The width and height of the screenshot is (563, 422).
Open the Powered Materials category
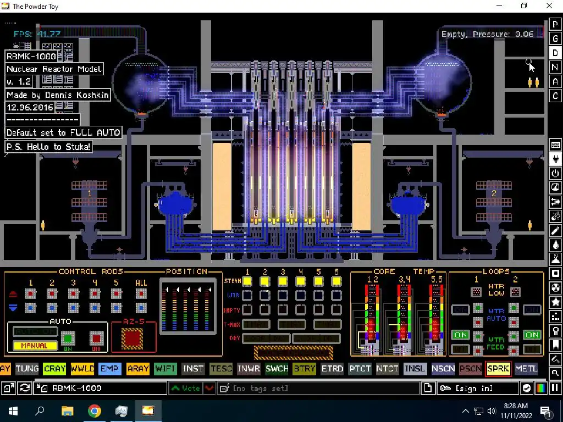point(555,173)
